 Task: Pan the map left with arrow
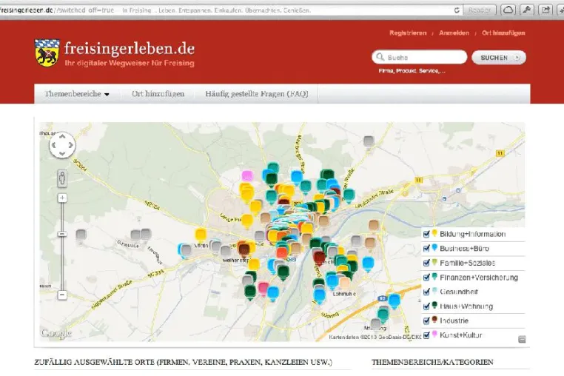point(54,145)
